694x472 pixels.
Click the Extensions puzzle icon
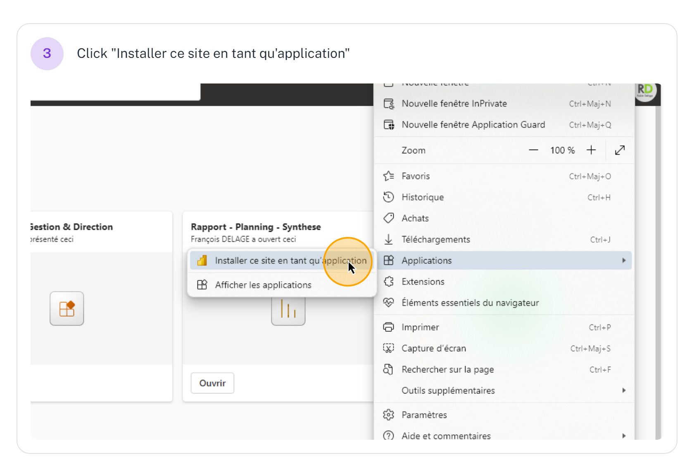388,281
